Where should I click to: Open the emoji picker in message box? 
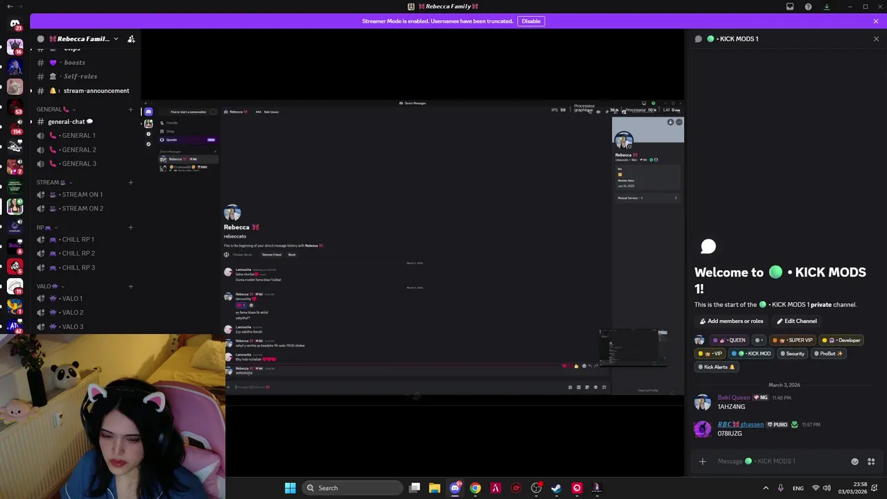pyautogui.click(x=854, y=462)
